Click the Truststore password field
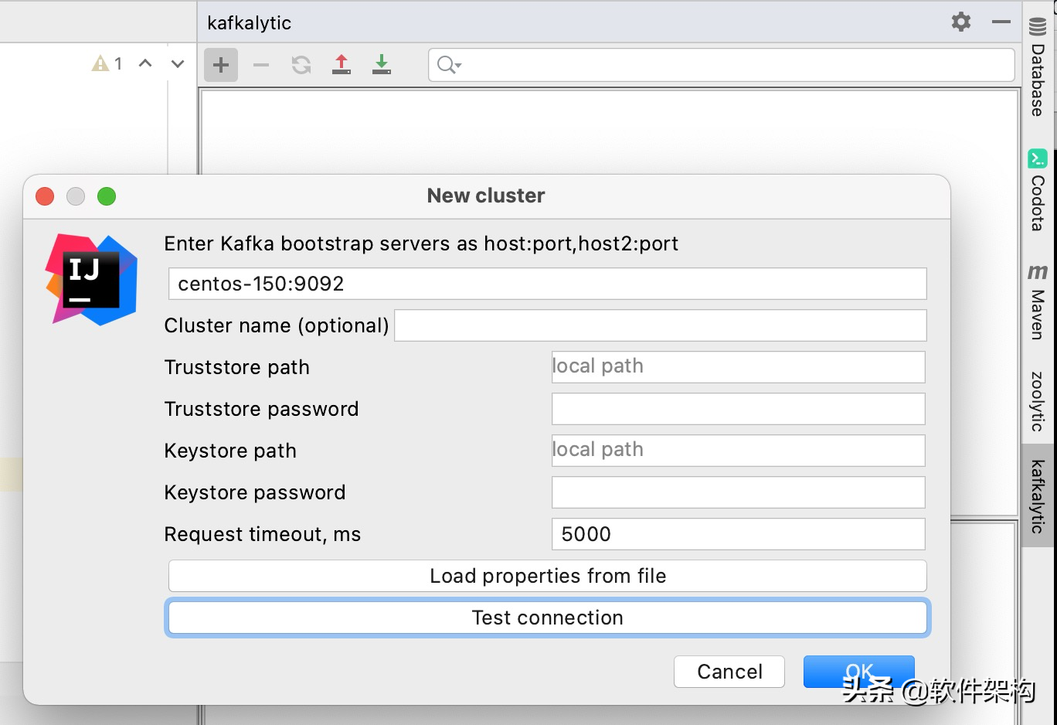 coord(738,409)
